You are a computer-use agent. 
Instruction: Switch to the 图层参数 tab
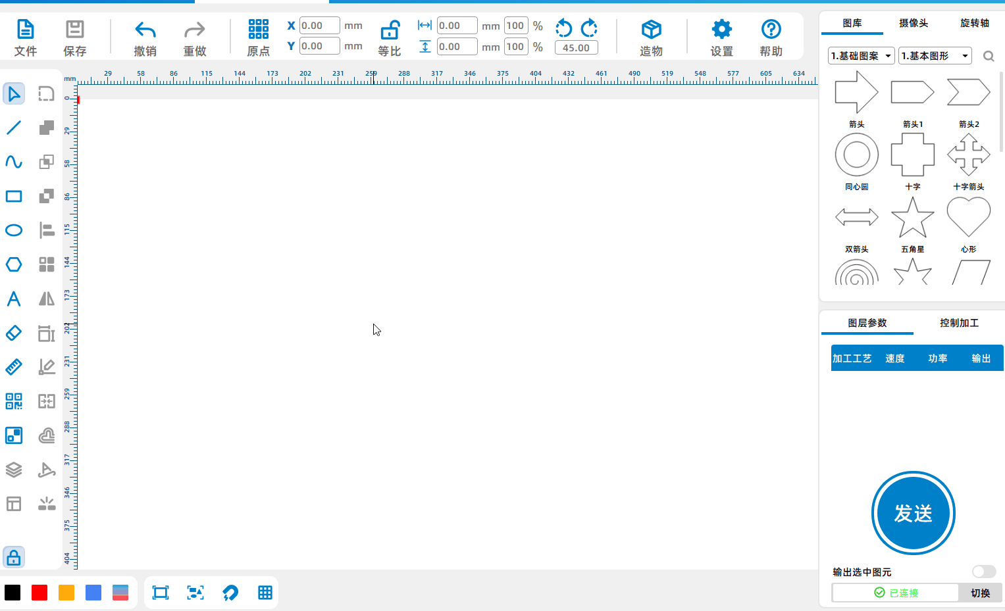coord(867,323)
